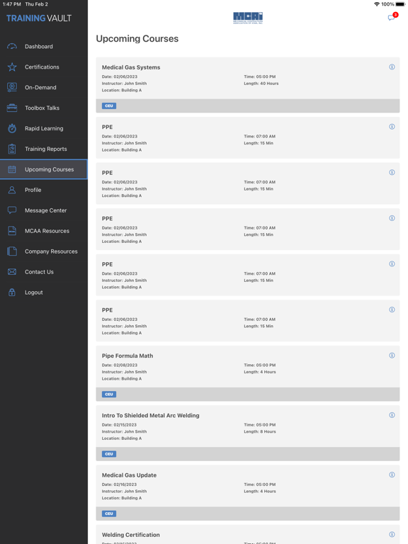Open messages icon with red notification badge
Image resolution: width=408 pixels, height=544 pixels.
392,17
